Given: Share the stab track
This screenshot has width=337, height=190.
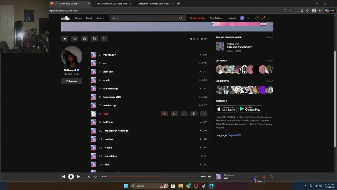Looking at the screenshot, I should click(184, 114).
